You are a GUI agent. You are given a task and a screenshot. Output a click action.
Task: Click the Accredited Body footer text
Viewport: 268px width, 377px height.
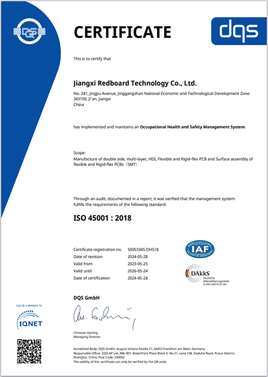pos(139,349)
